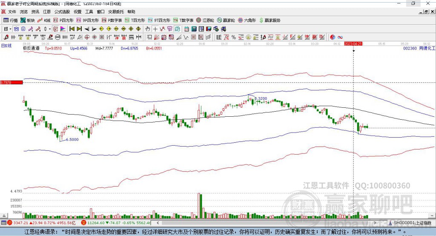Click the last yellow diamond arrow icon
Image resolution: width=436 pixels, height=236 pixels.
point(138,29)
